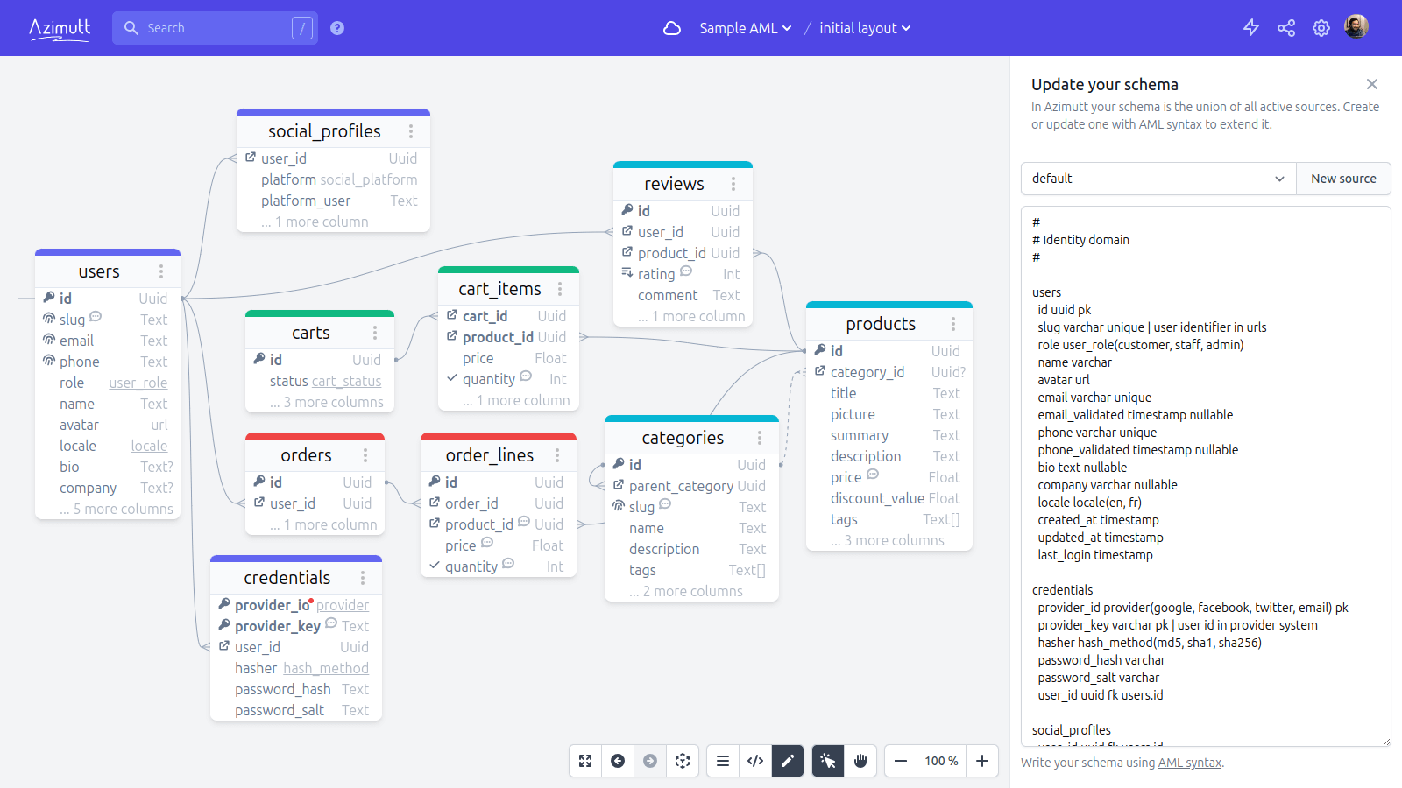The image size is (1402, 788).
Task: Click the auto-arrange layout icon
Action: [x=683, y=761]
